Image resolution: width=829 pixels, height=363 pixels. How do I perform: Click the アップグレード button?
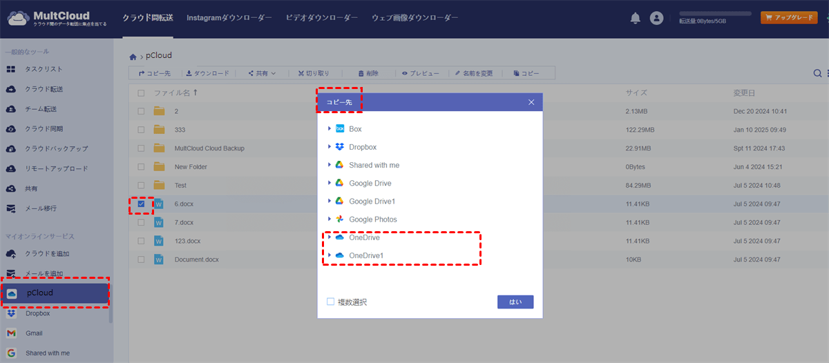click(789, 18)
